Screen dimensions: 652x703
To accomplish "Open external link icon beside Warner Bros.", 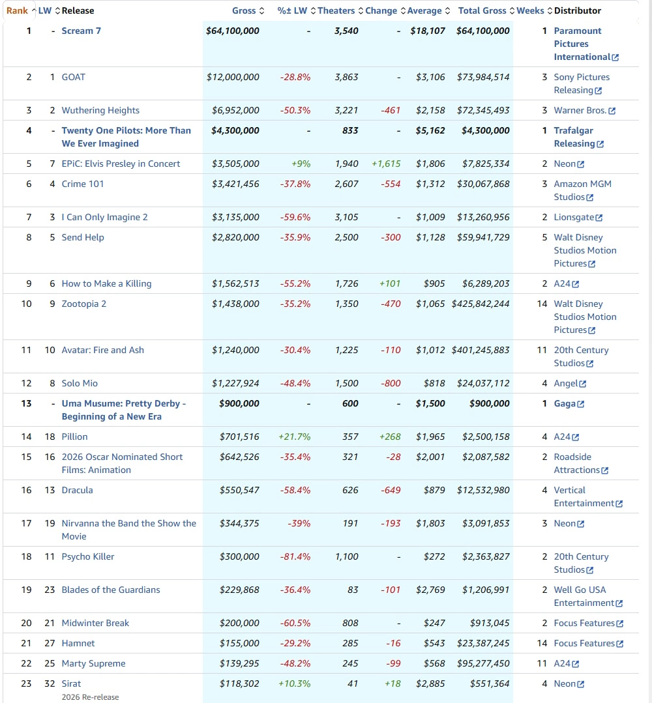I will click(x=612, y=111).
